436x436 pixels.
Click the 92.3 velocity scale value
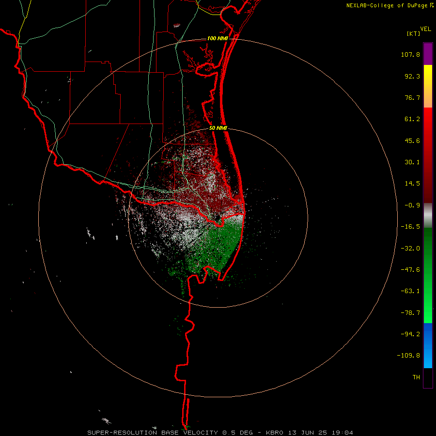pyautogui.click(x=412, y=76)
